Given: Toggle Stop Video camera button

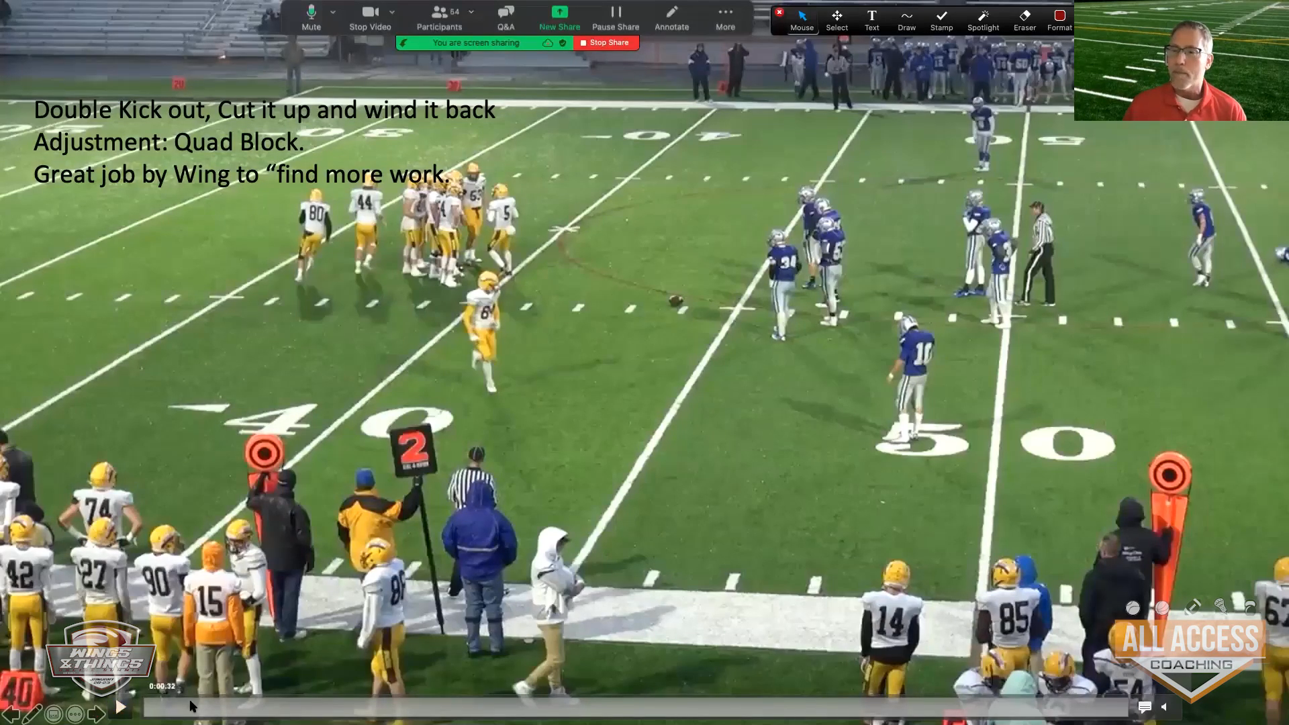Looking at the screenshot, I should (370, 17).
